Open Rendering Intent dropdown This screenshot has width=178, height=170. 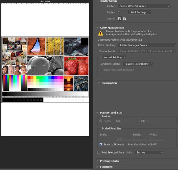[x=138, y=64]
